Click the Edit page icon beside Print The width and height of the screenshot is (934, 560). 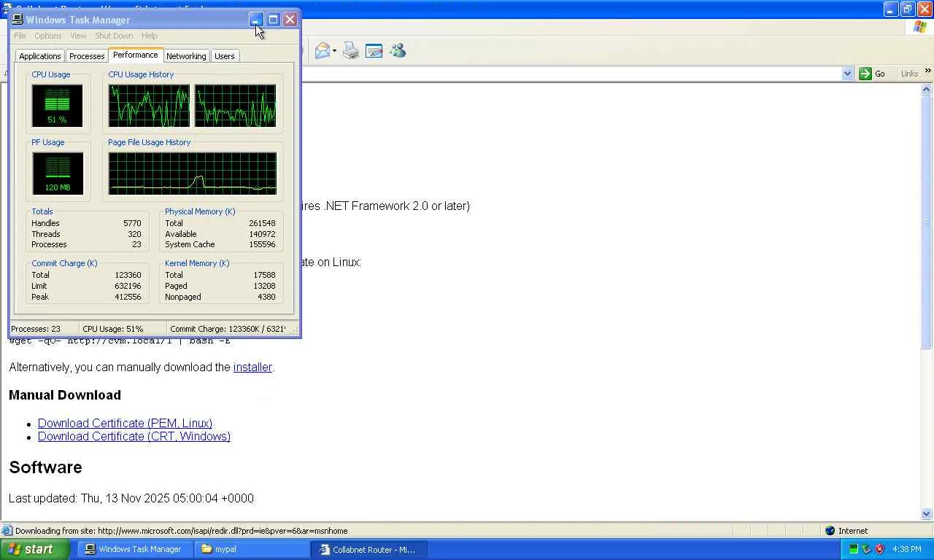(374, 50)
